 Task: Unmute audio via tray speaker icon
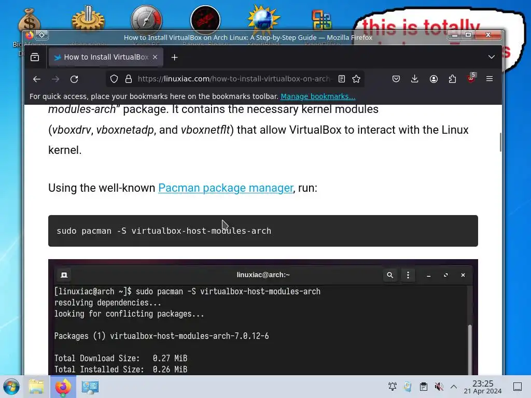[x=439, y=387]
